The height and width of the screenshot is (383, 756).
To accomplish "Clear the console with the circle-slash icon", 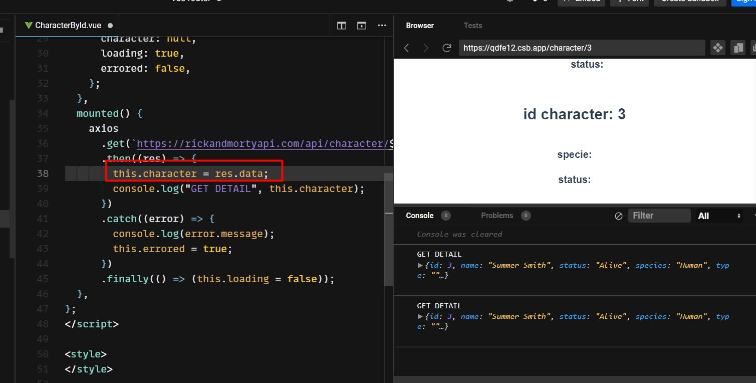I will pyautogui.click(x=619, y=216).
